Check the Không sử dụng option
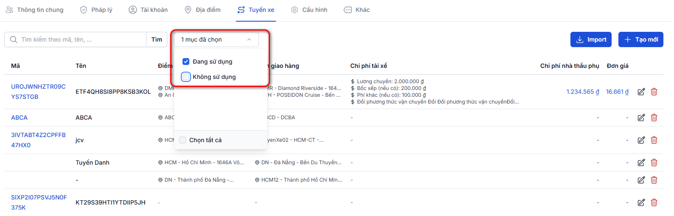 click(186, 77)
